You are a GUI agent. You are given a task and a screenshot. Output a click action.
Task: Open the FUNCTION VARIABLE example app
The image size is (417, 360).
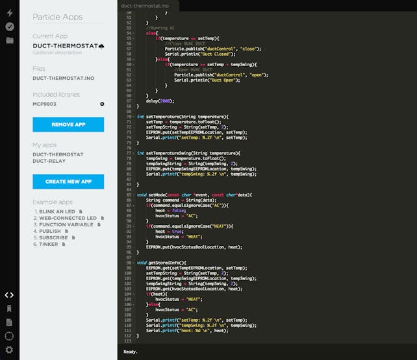(x=66, y=224)
